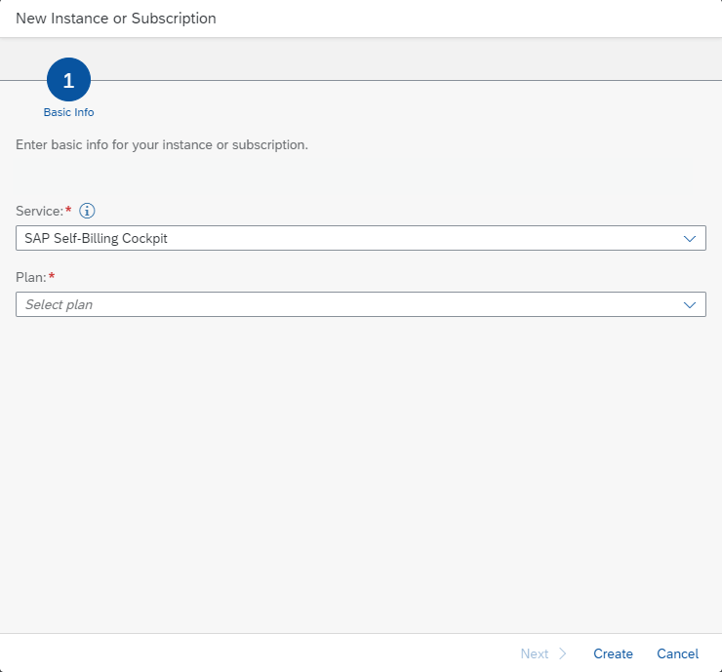
Task: Click the 'Plan:' label
Action: (31, 277)
